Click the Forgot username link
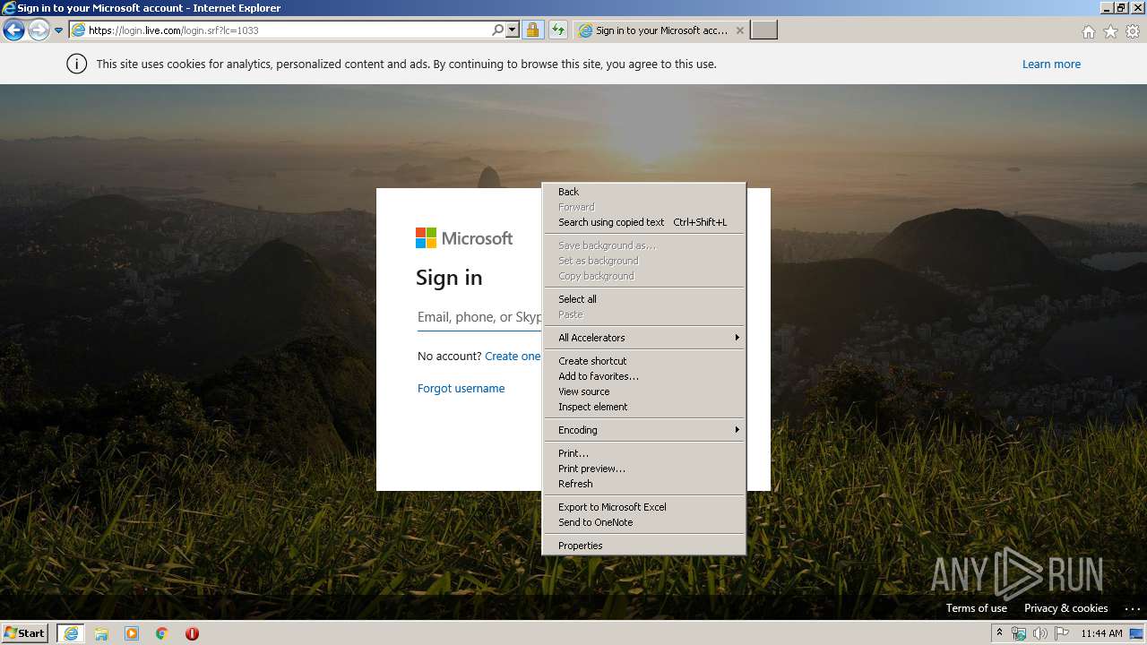The width and height of the screenshot is (1147, 645). [x=461, y=389]
